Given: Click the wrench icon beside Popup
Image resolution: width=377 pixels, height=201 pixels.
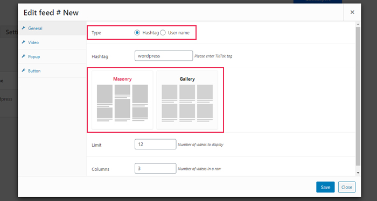Looking at the screenshot, I should pyautogui.click(x=24, y=56).
